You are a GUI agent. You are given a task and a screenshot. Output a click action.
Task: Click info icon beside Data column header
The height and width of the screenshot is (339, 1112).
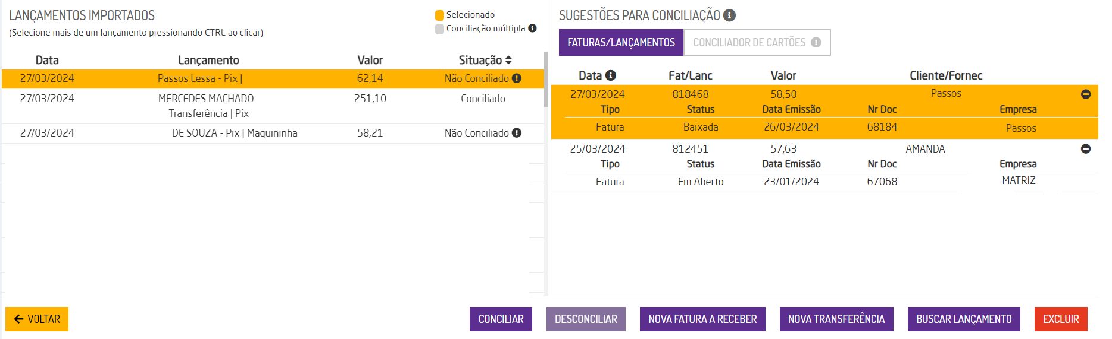611,75
